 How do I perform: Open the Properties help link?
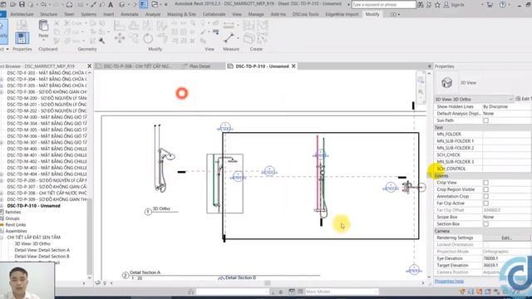(x=449, y=281)
